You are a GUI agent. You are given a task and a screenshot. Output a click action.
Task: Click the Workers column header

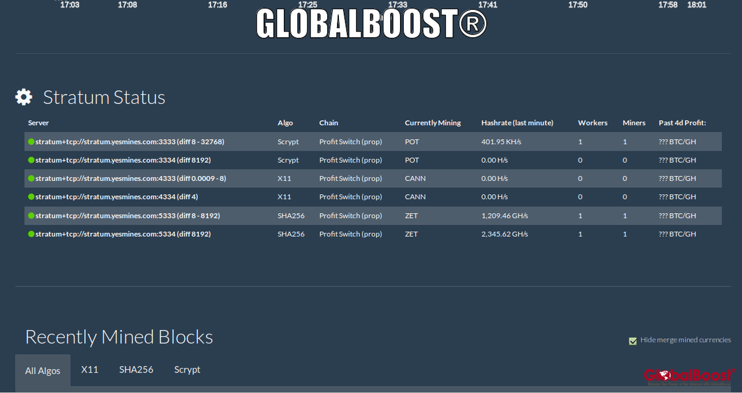pos(592,123)
